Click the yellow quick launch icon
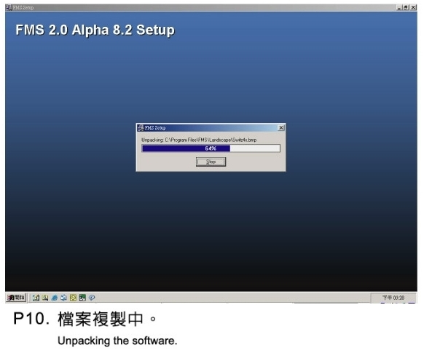This screenshot has height=353, width=424. point(73,298)
